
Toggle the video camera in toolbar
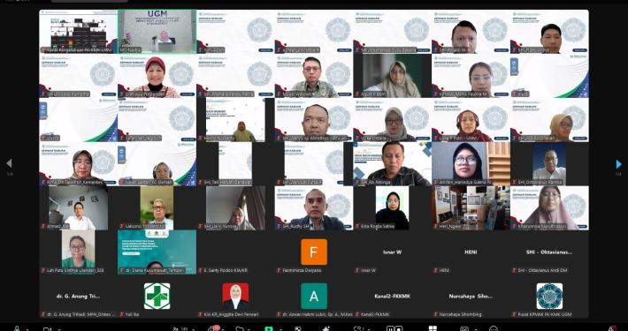tap(47, 329)
